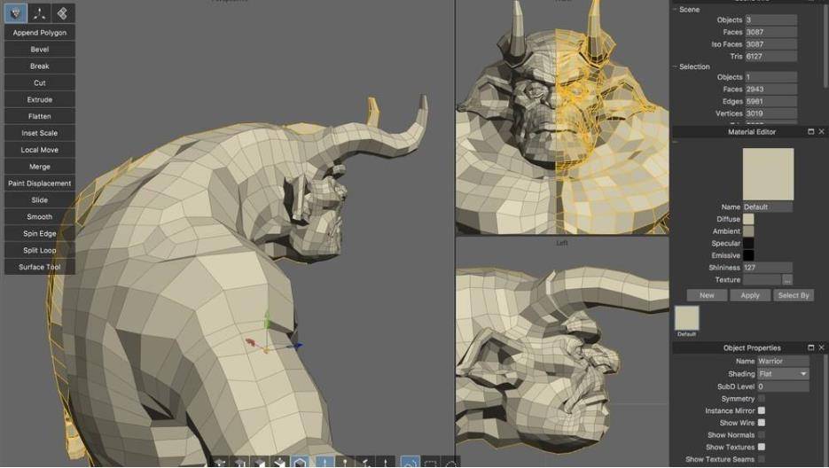
Task: Click the Selection Edges value 5961
Action: pyautogui.click(x=770, y=101)
